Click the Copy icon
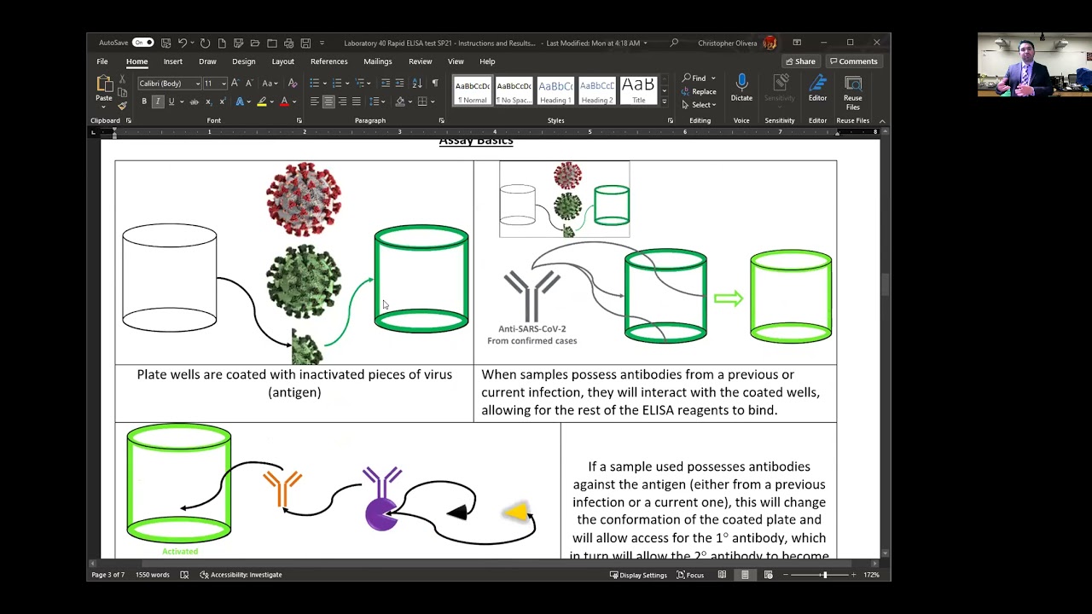1092x614 pixels. [122, 92]
